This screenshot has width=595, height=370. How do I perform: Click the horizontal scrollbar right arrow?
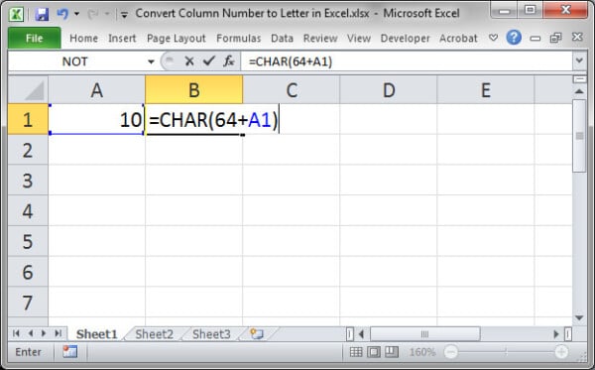tap(556, 334)
